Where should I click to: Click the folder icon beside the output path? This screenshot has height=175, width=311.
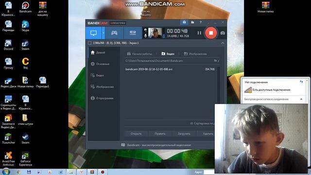click(216, 60)
